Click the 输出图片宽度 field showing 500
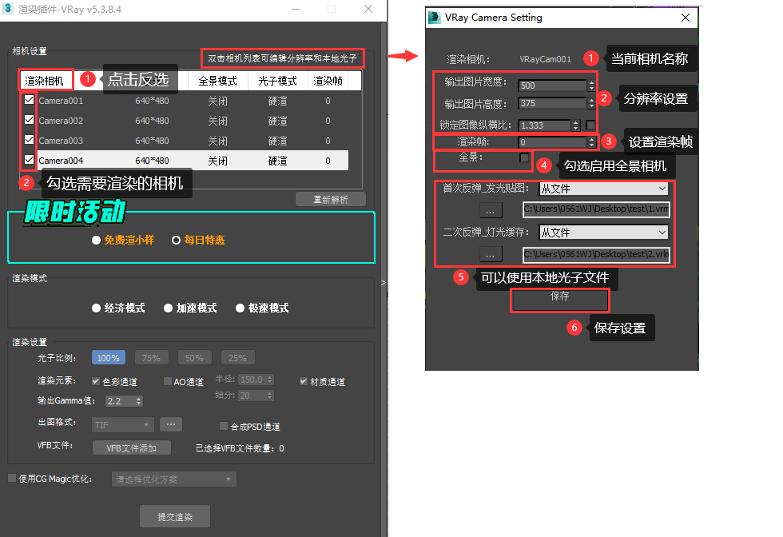This screenshot has height=537, width=783. [552, 86]
